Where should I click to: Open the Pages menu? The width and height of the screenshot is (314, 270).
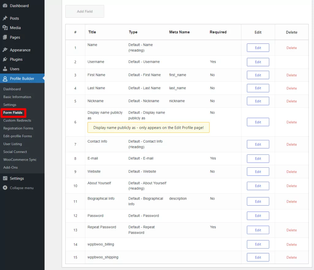(x=15, y=37)
